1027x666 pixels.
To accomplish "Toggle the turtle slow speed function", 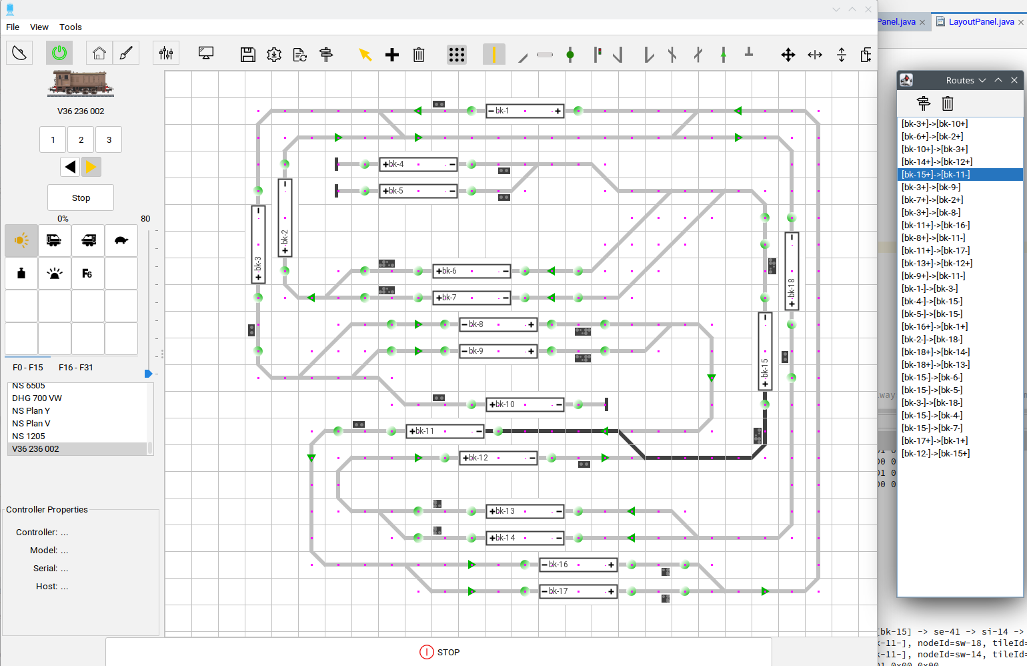I will 121,240.
